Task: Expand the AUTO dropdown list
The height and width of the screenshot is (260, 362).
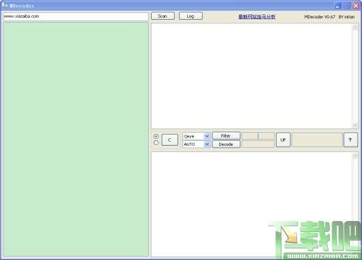Action: pyautogui.click(x=207, y=144)
